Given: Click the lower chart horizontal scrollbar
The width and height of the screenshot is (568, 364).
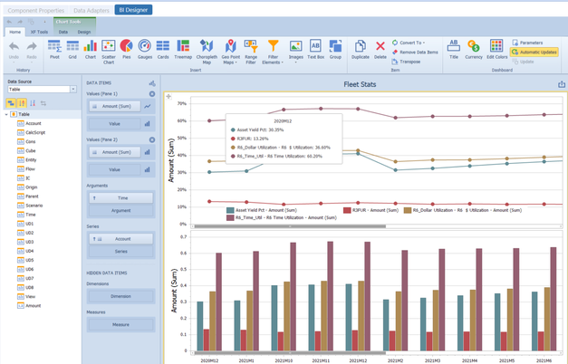Looking at the screenshot, I should [x=290, y=352].
